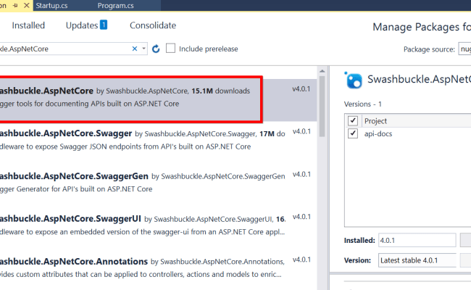Click the Swashbuckle.AspNetCore package logo icon

[354, 80]
